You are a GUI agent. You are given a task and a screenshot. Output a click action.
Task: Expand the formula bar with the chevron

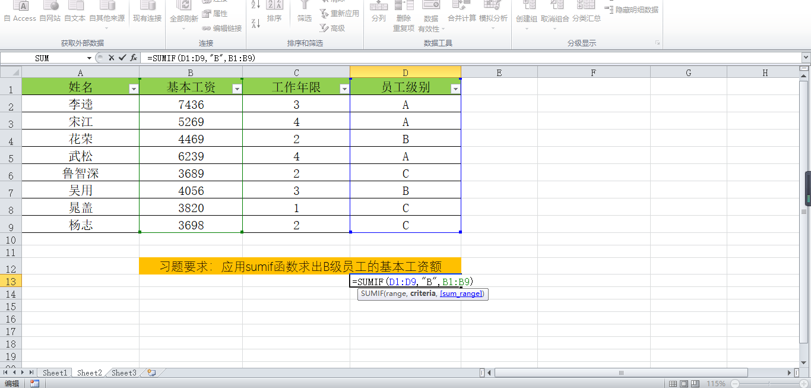click(806, 58)
